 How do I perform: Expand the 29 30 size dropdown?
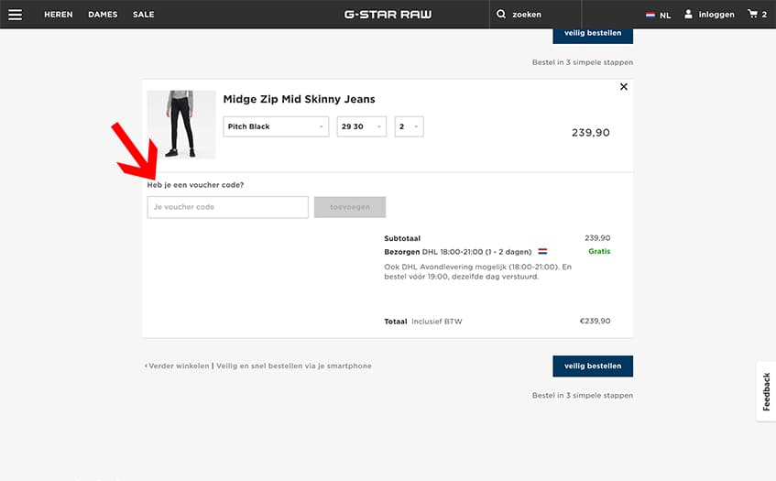pyautogui.click(x=362, y=126)
